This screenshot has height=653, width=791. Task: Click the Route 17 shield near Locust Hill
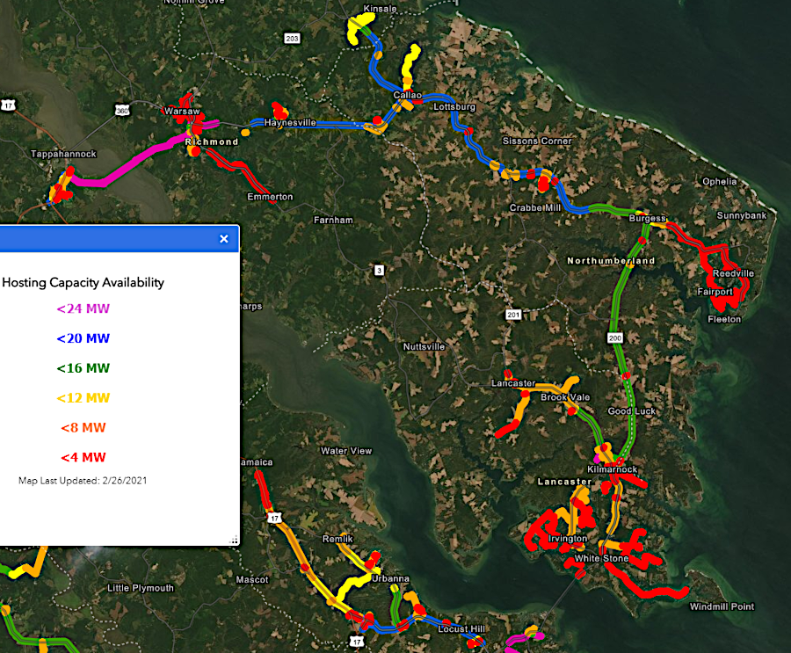[x=358, y=642]
